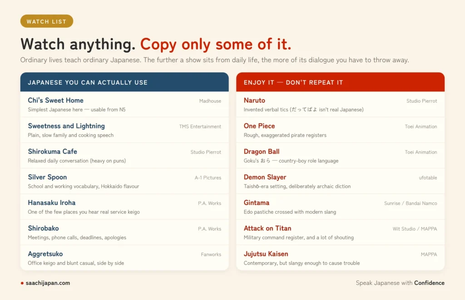This screenshot has width=465, height=300.
Task: Select the Silver Spoon title
Action: point(47,177)
